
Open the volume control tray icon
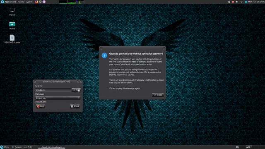click(237, 2)
